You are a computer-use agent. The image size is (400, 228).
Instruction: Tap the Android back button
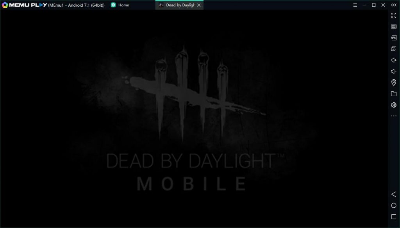pyautogui.click(x=394, y=194)
